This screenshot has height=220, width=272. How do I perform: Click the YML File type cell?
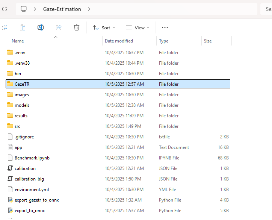(x=168, y=190)
